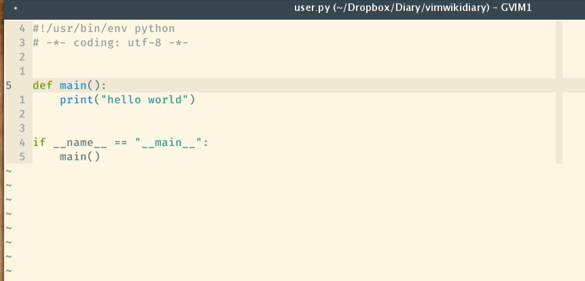Click the 'if' keyword
Screen dimensions: 585x281
point(39,143)
